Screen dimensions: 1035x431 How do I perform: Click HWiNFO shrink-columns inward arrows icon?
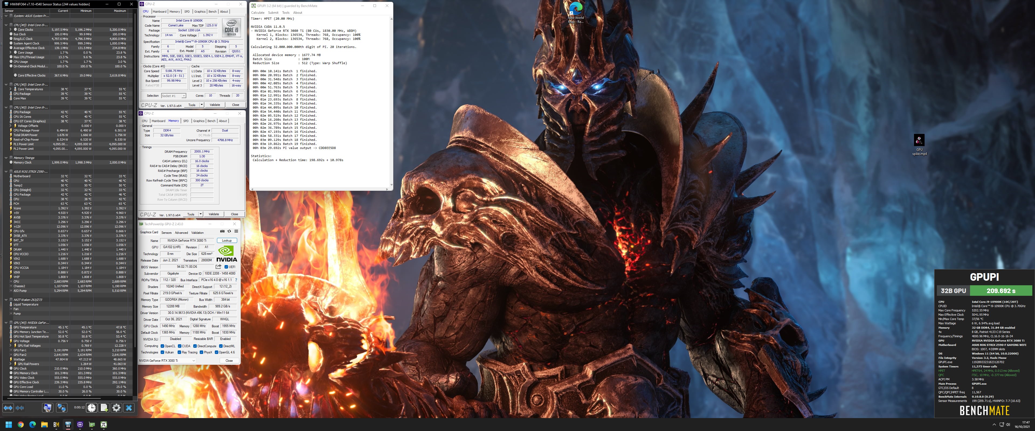click(x=20, y=408)
